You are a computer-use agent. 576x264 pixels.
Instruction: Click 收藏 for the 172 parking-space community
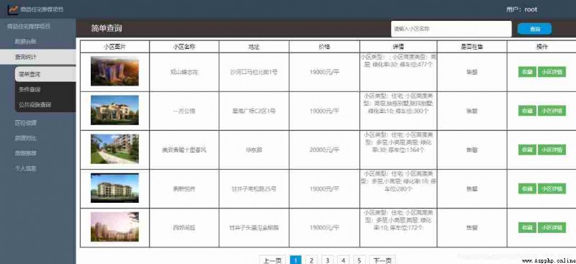pyautogui.click(x=527, y=227)
